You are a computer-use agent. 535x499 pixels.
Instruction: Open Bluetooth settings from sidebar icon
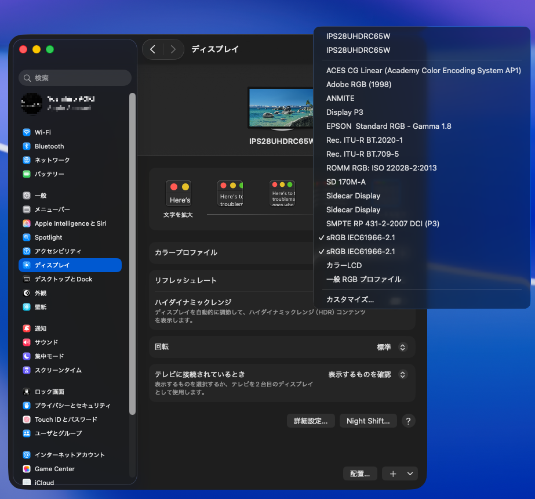point(27,146)
